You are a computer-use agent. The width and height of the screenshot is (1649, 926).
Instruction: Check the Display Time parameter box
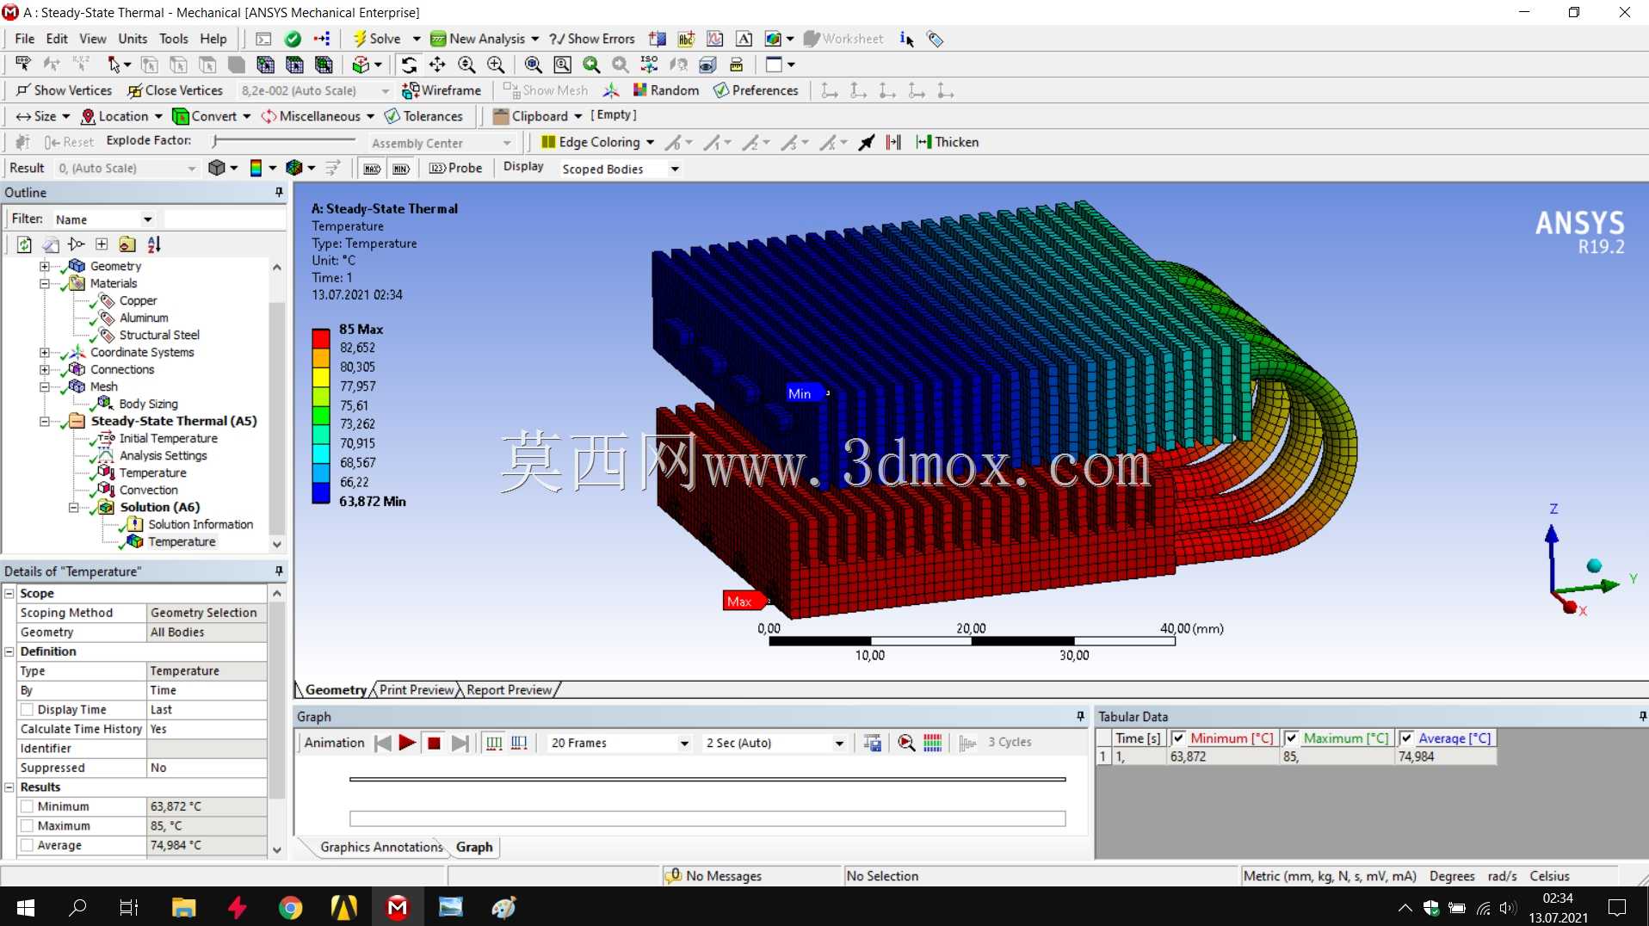point(28,710)
